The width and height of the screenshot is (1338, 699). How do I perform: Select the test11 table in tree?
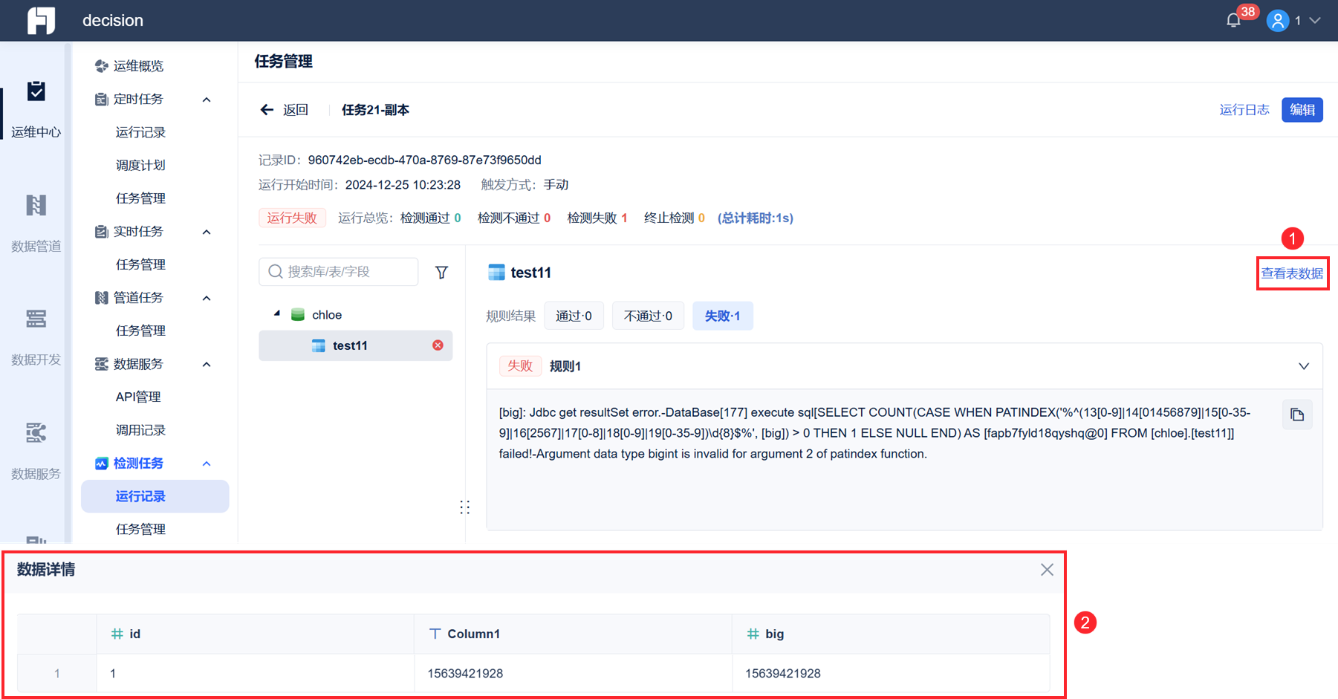[x=355, y=345]
